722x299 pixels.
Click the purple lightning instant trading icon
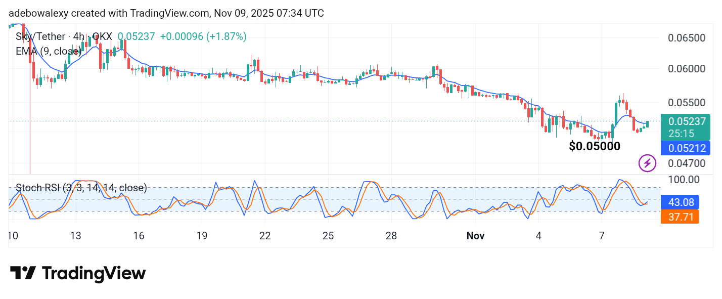click(647, 163)
